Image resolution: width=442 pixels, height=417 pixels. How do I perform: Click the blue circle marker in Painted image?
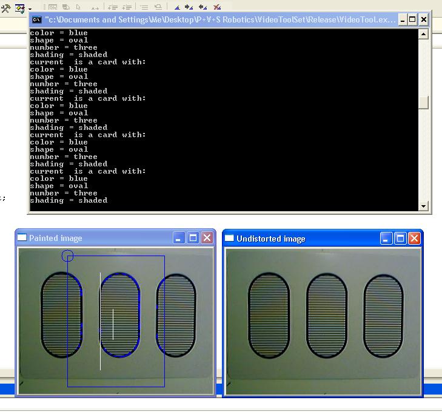(67, 256)
